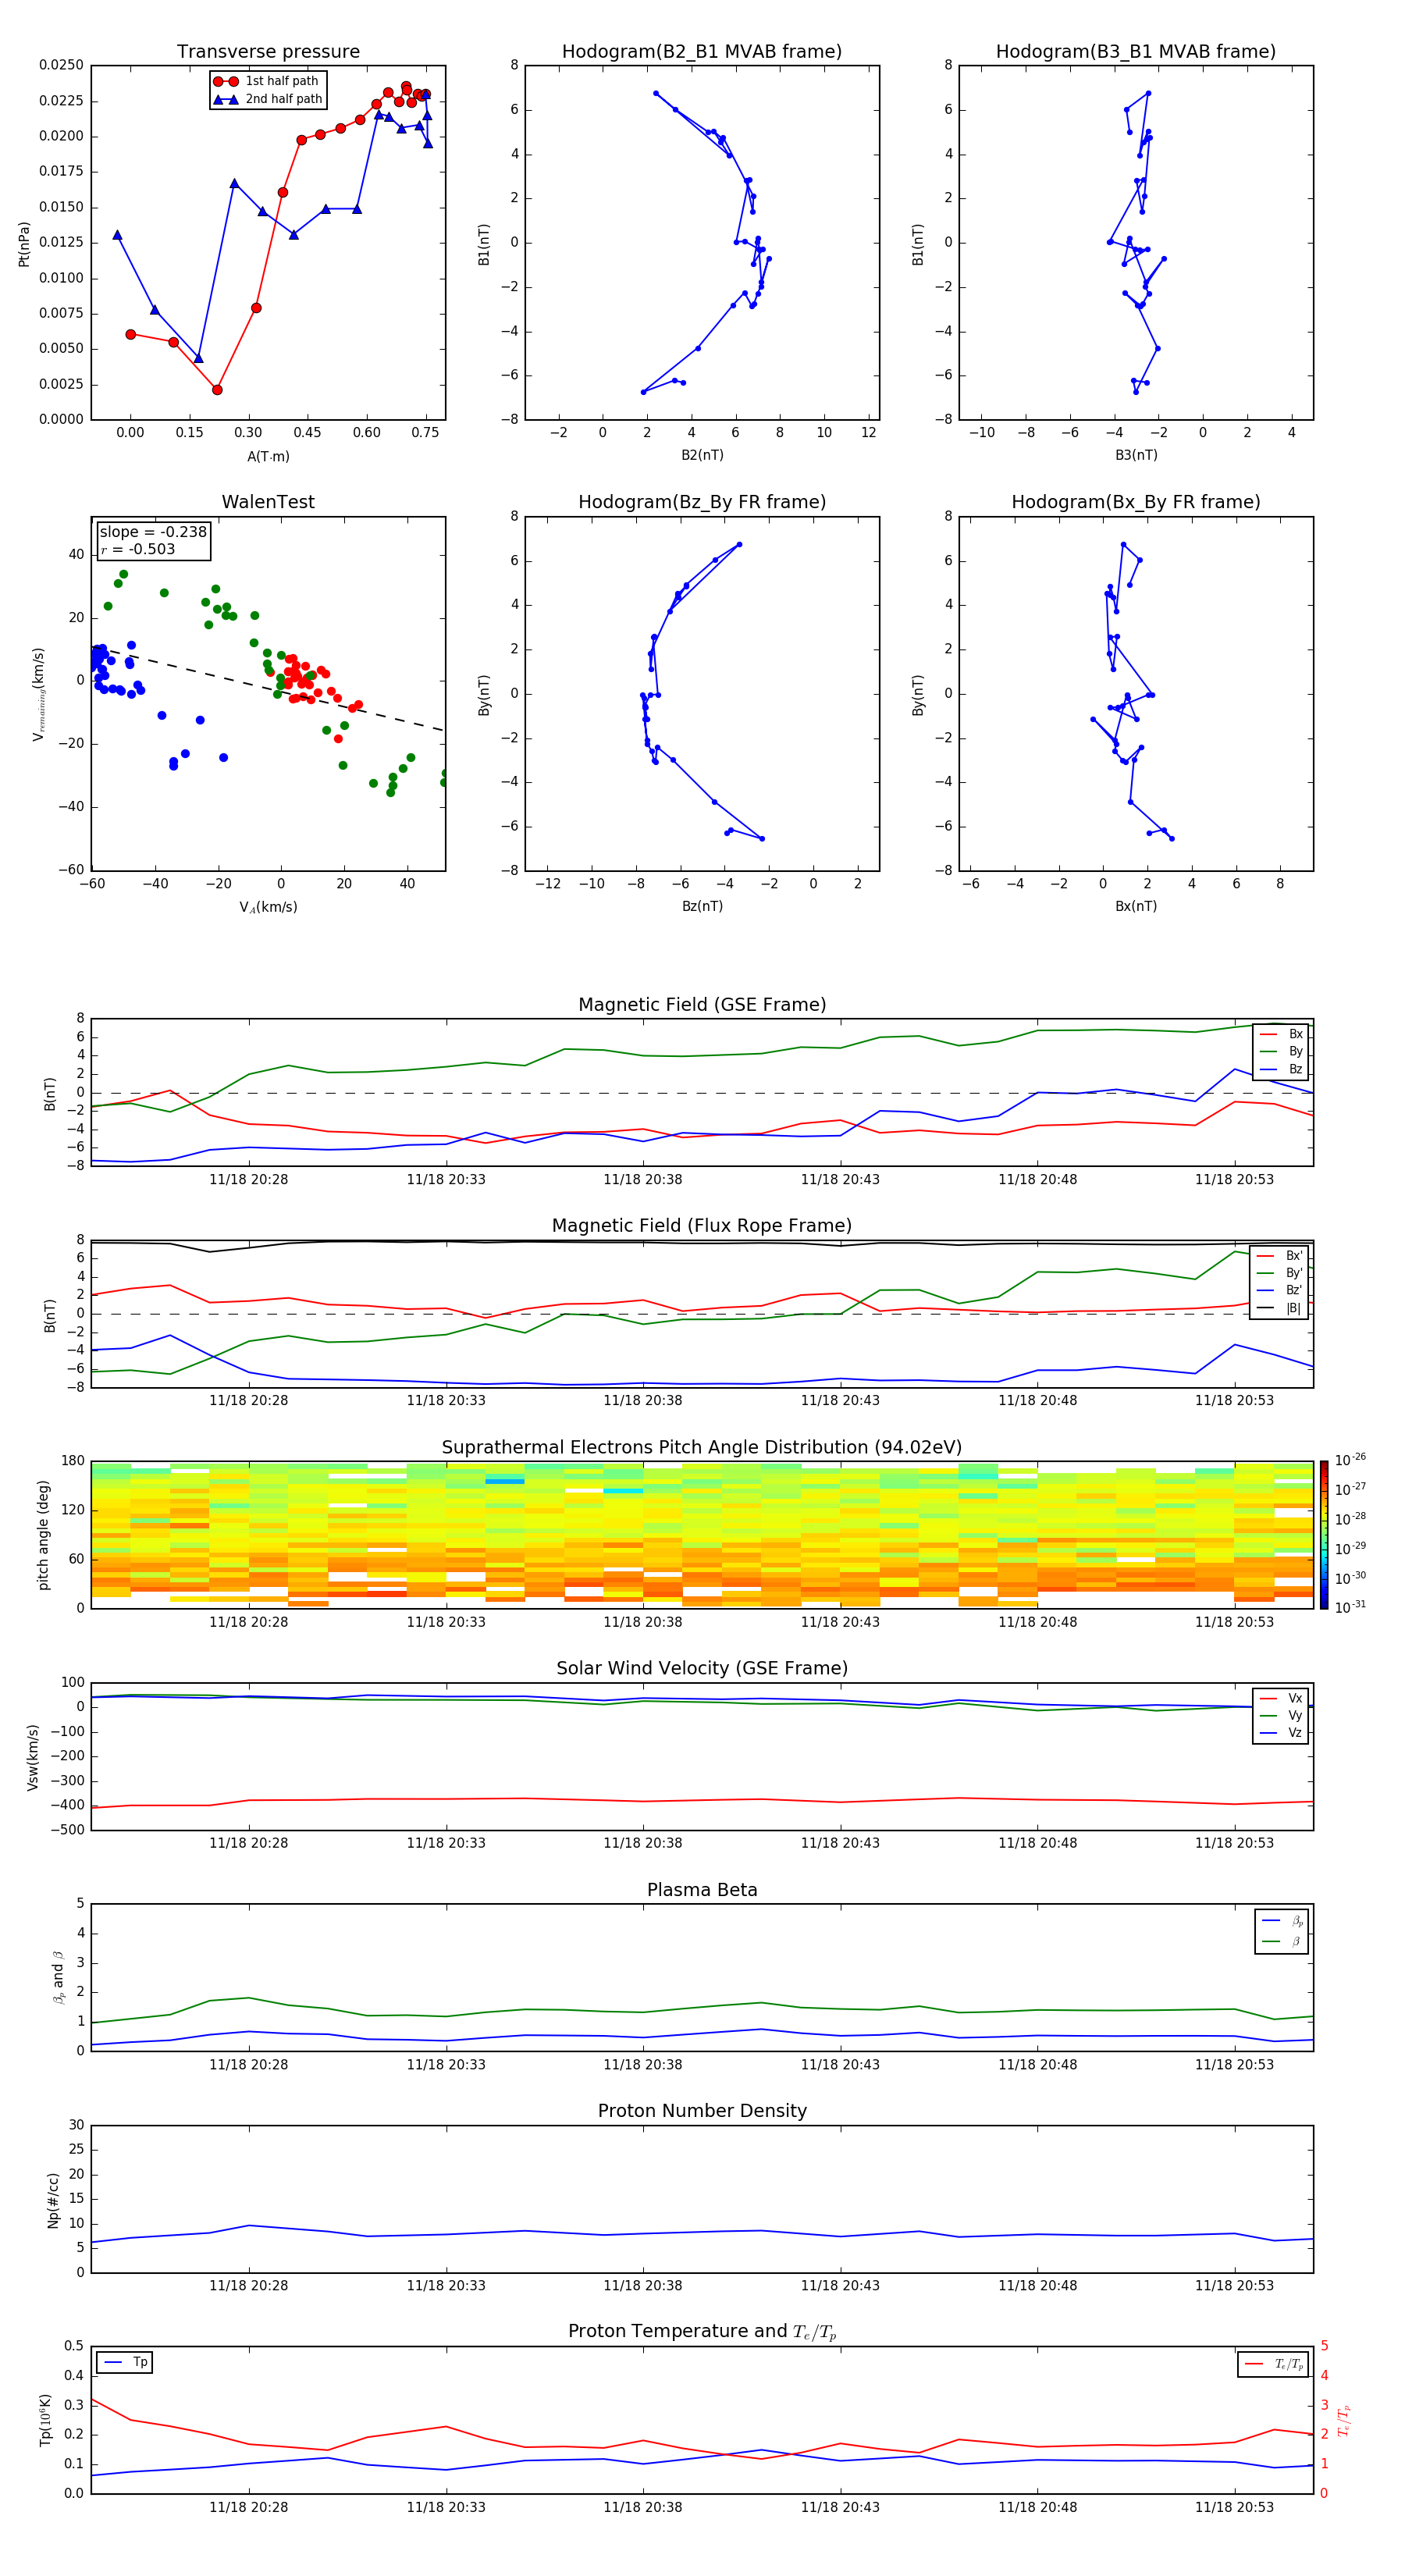Click the "V_remaining(km/s)" y-axis label
This screenshot has height=2576, width=1405.
(39, 694)
